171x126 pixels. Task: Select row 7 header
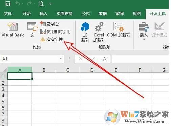[3, 114]
